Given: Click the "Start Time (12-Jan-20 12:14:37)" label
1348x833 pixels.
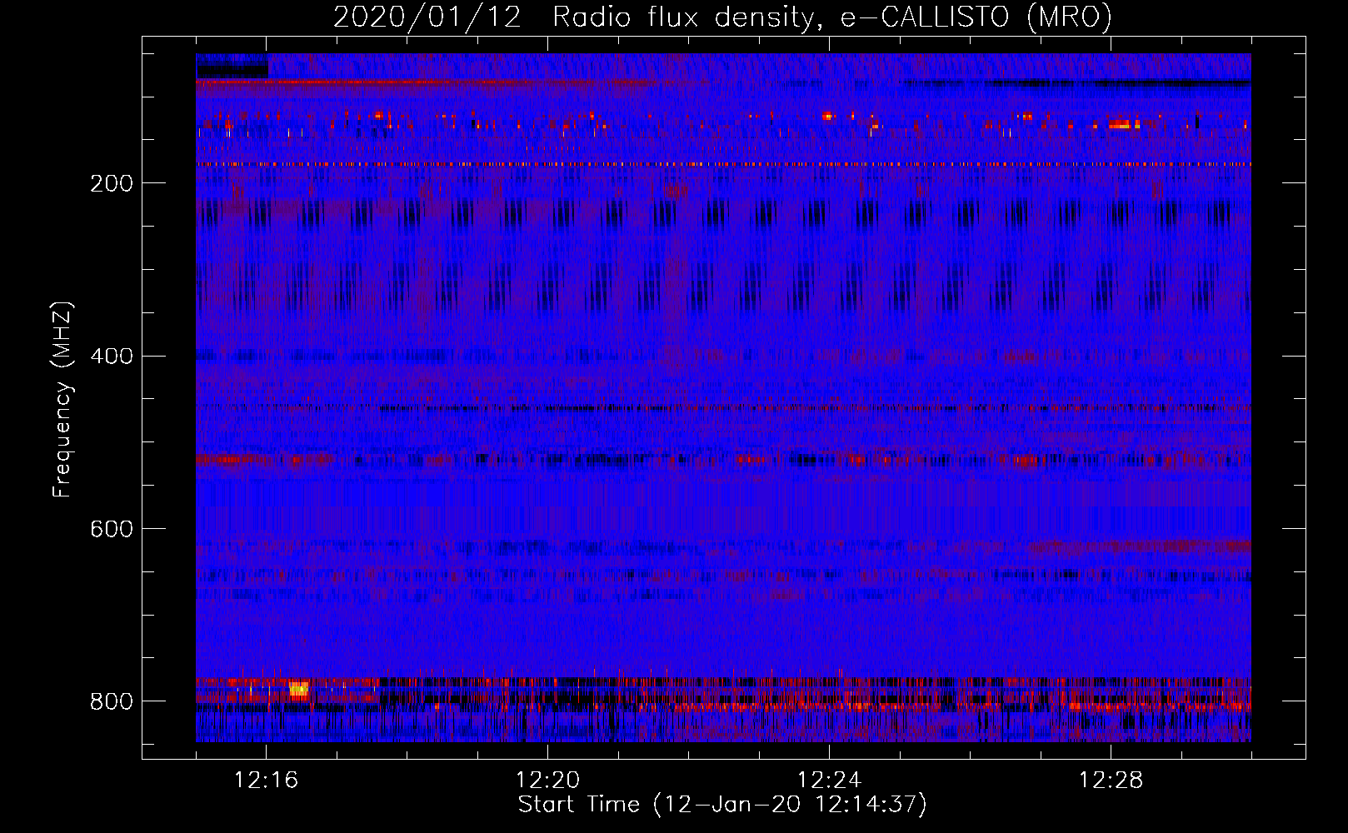Looking at the screenshot, I should 722,805.
